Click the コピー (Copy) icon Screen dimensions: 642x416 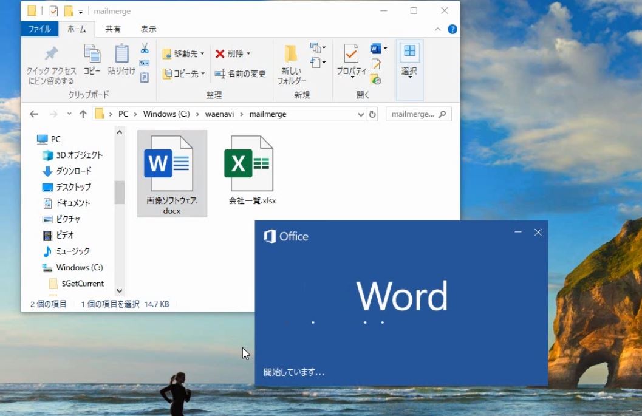(92, 59)
